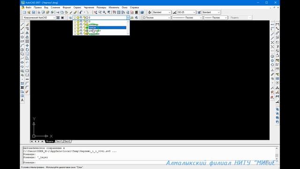Open the Text Style icon
The height and width of the screenshot is (169, 300).
coord(150,12)
